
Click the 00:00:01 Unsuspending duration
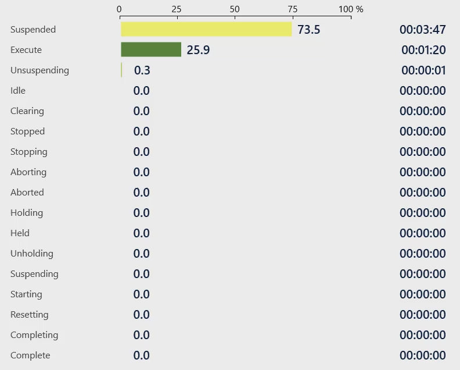click(x=423, y=70)
